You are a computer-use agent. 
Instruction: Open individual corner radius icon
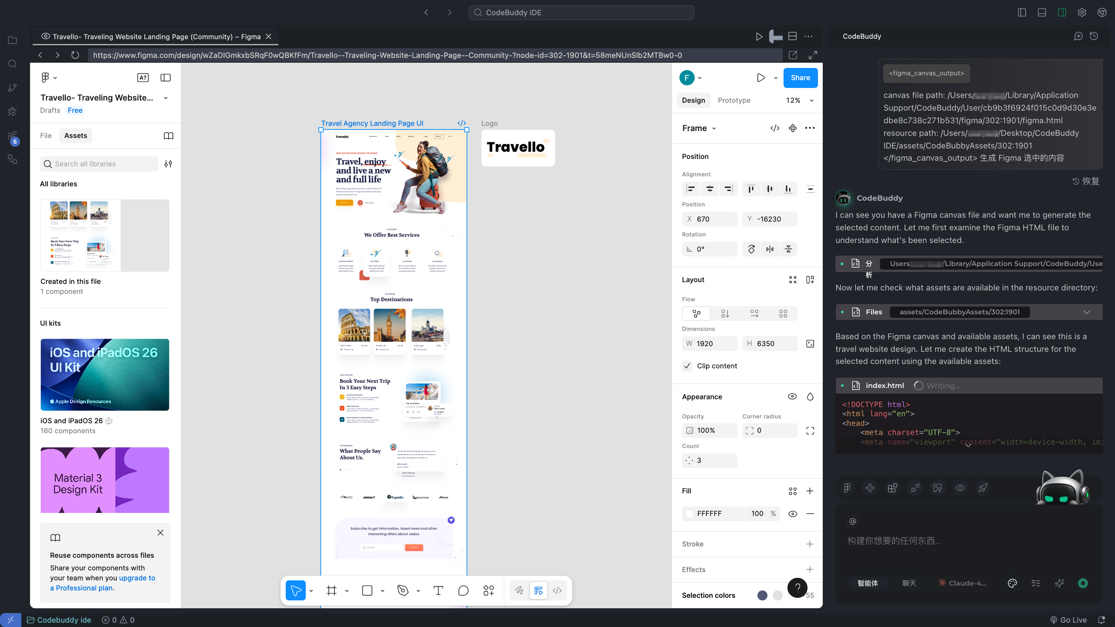pyautogui.click(x=810, y=431)
